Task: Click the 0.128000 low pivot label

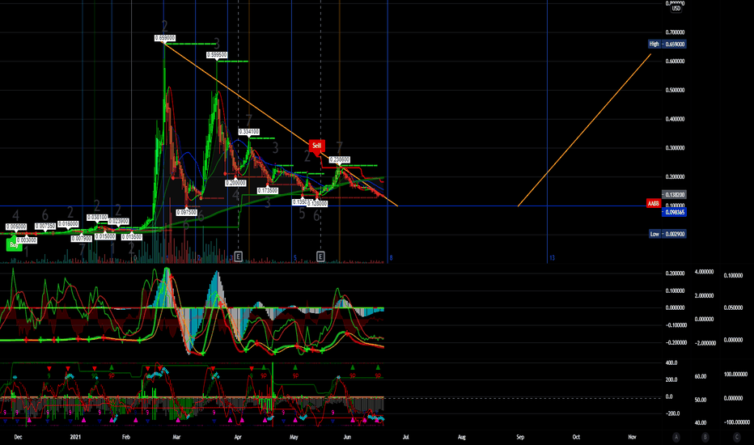Action: [317, 204]
